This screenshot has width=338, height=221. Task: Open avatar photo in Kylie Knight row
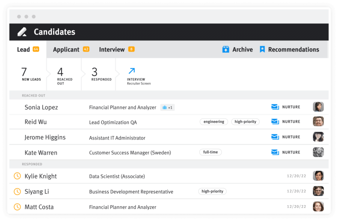(x=318, y=176)
